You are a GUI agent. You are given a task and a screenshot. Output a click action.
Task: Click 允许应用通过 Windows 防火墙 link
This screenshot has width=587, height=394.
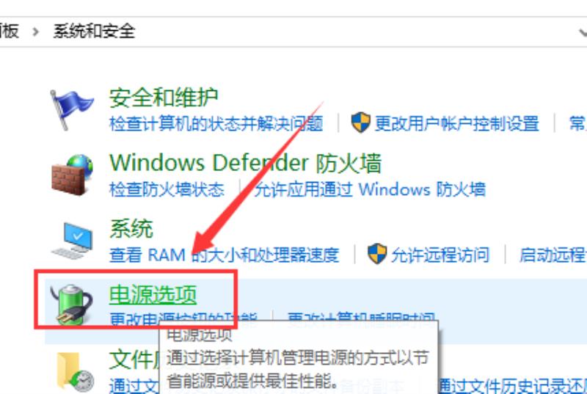370,189
